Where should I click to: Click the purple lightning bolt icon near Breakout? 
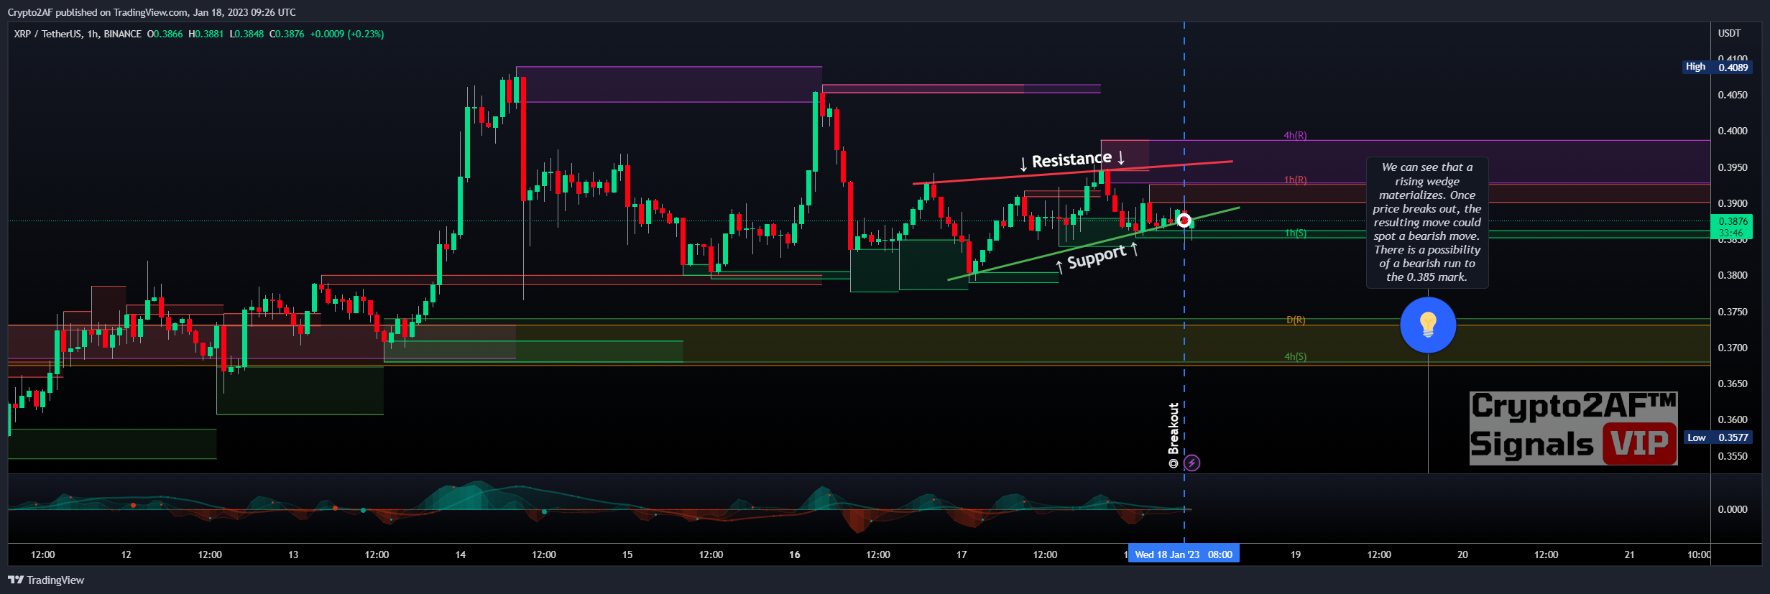[x=1191, y=463]
